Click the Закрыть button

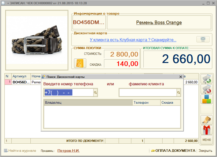click(x=205, y=150)
